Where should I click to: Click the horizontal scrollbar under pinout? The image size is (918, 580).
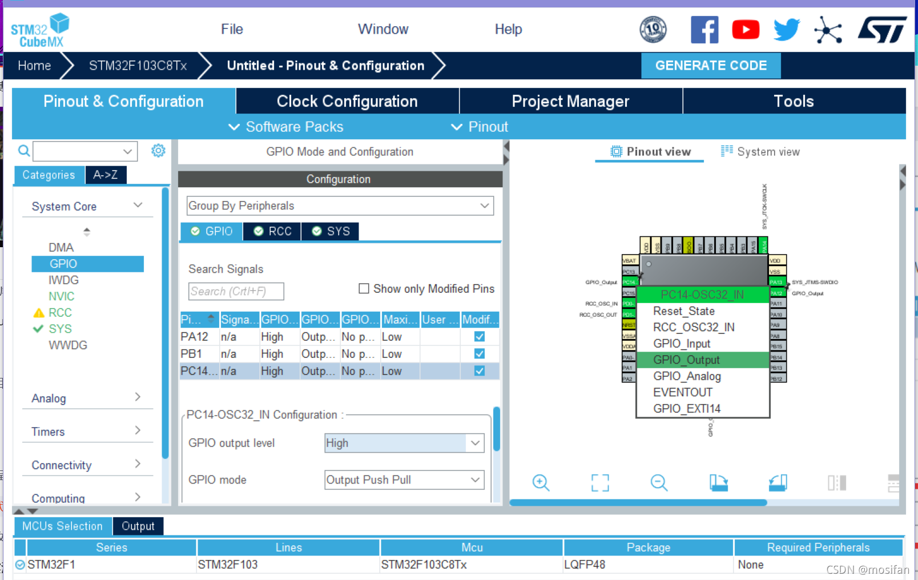click(x=638, y=502)
